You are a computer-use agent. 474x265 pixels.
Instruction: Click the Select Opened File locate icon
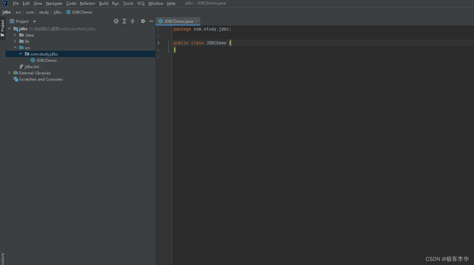point(116,21)
